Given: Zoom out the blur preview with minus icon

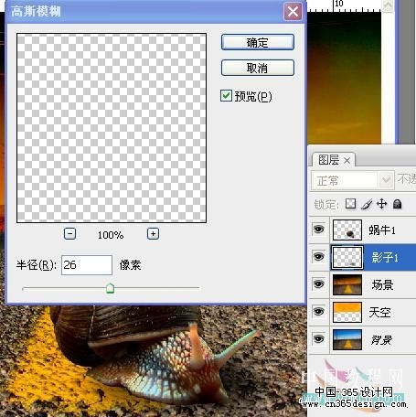Looking at the screenshot, I should click(x=69, y=234).
